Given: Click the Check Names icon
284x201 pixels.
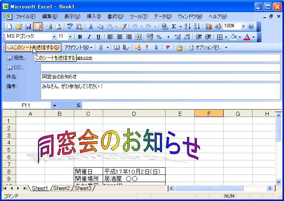Looking at the screenshot, I should point(126,47).
